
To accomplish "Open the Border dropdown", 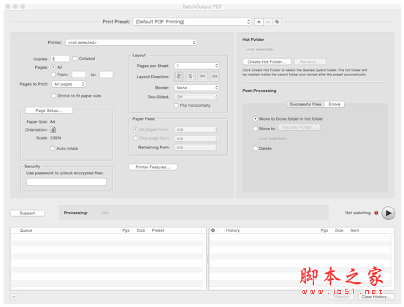I will coord(197,88).
